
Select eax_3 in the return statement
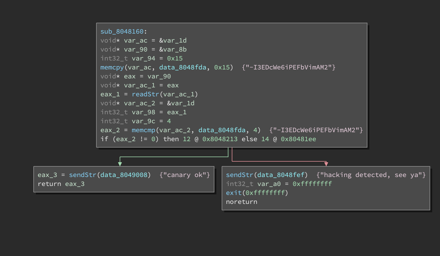point(75,184)
